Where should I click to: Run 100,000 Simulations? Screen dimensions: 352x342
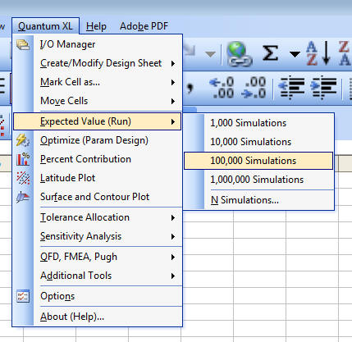[x=258, y=161]
